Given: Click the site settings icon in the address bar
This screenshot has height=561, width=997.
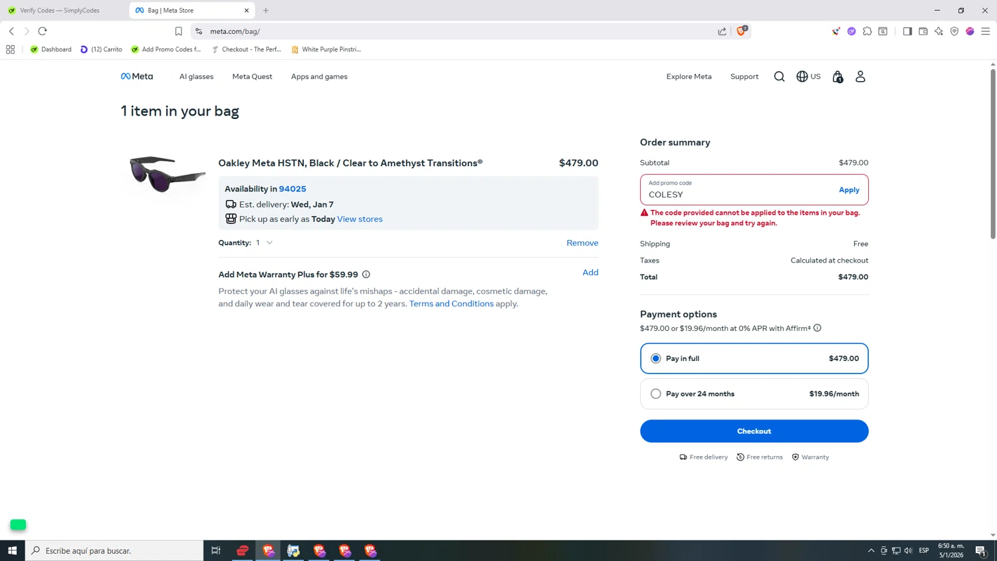Looking at the screenshot, I should tap(199, 31).
